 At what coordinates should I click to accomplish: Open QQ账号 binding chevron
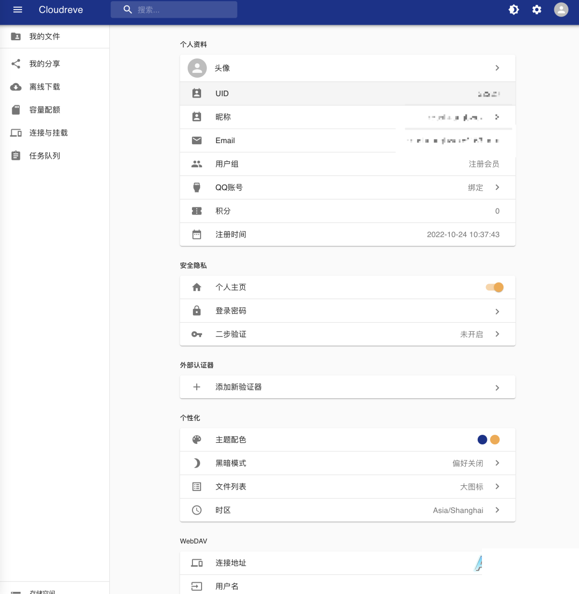tap(497, 188)
